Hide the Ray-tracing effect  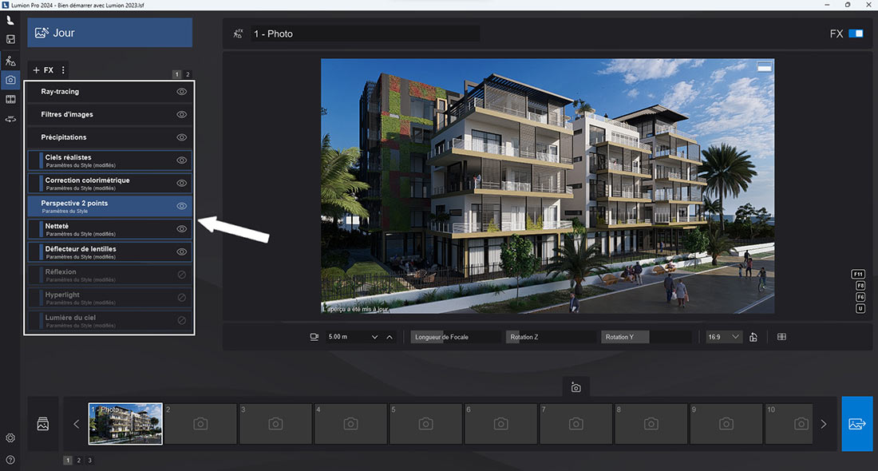(x=181, y=92)
